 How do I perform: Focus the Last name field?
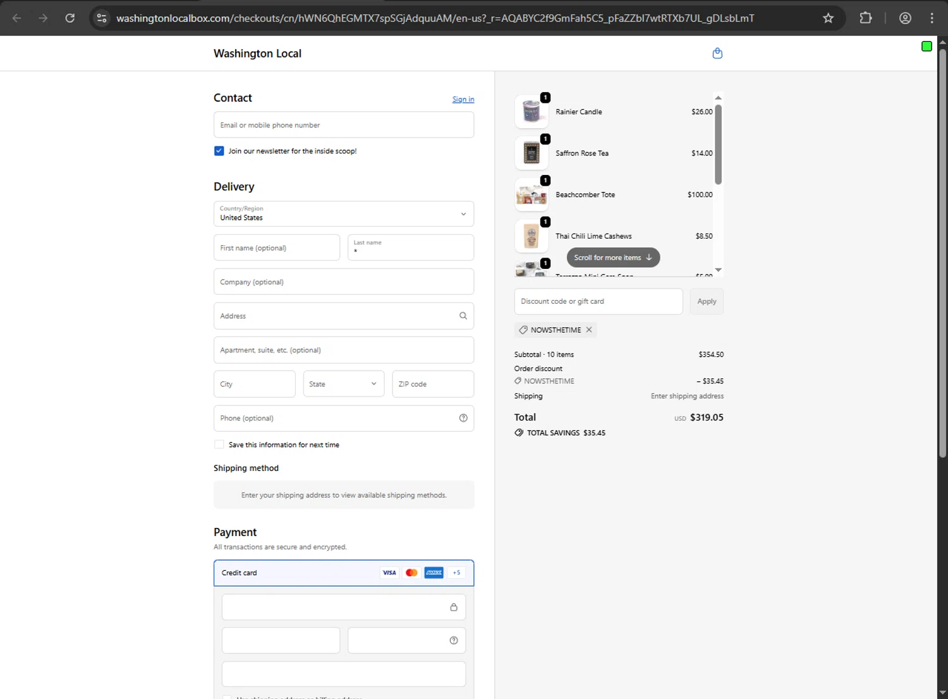(411, 248)
